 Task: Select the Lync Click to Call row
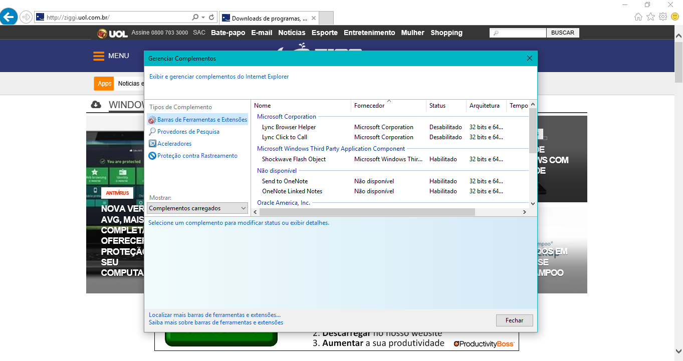click(x=390, y=137)
